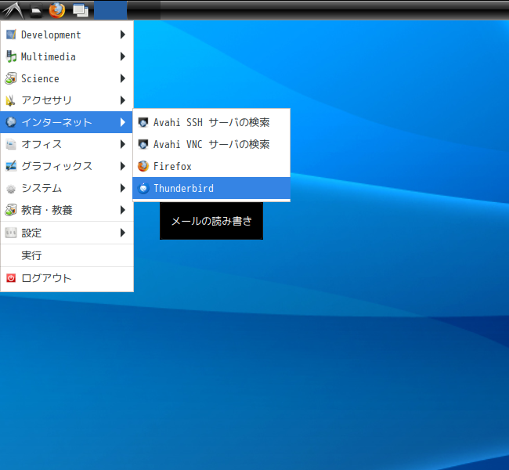The image size is (509, 470).
Task: Click the Development category icon
Action: point(11,34)
